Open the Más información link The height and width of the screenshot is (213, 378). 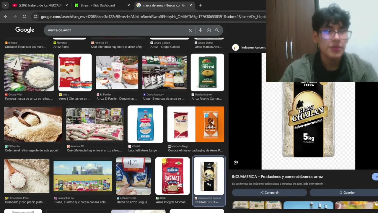(313, 184)
